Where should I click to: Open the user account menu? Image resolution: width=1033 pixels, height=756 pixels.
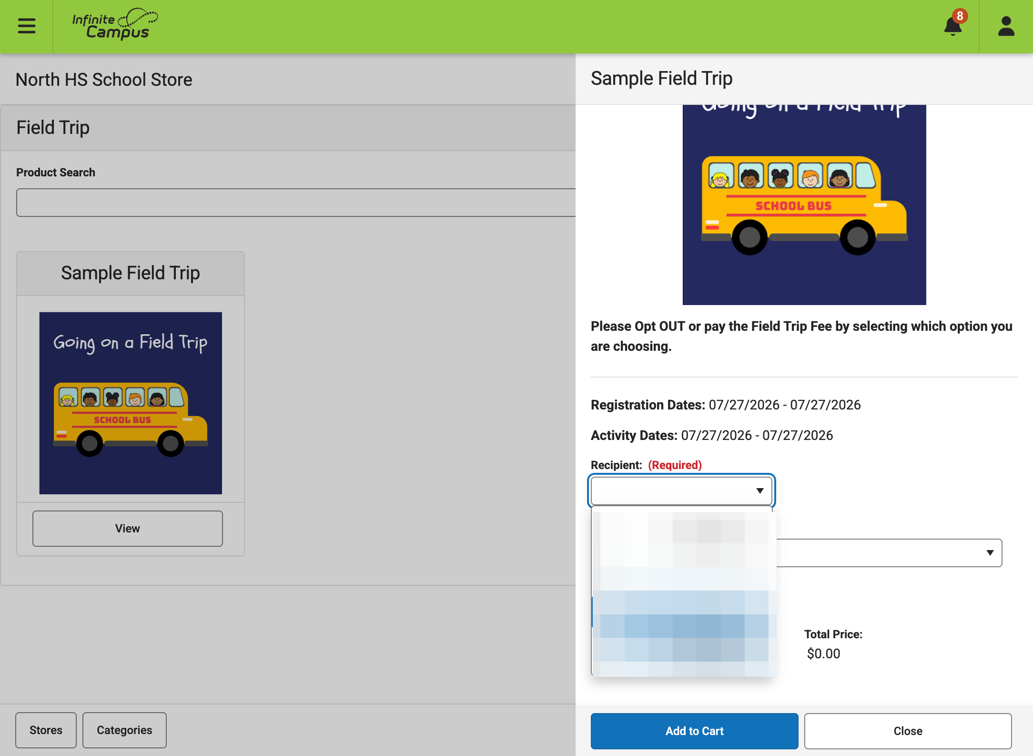pyautogui.click(x=1006, y=26)
